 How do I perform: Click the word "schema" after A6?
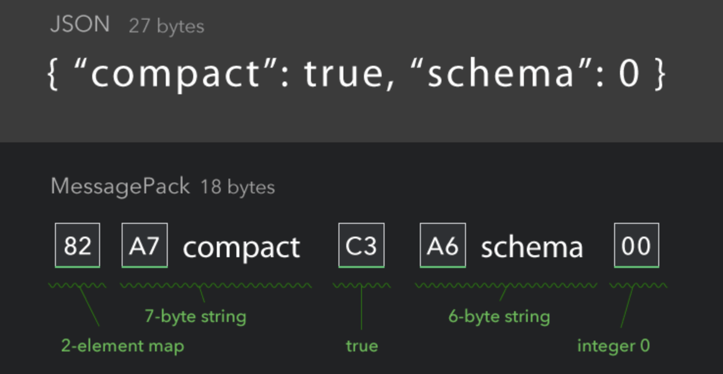[x=532, y=248]
